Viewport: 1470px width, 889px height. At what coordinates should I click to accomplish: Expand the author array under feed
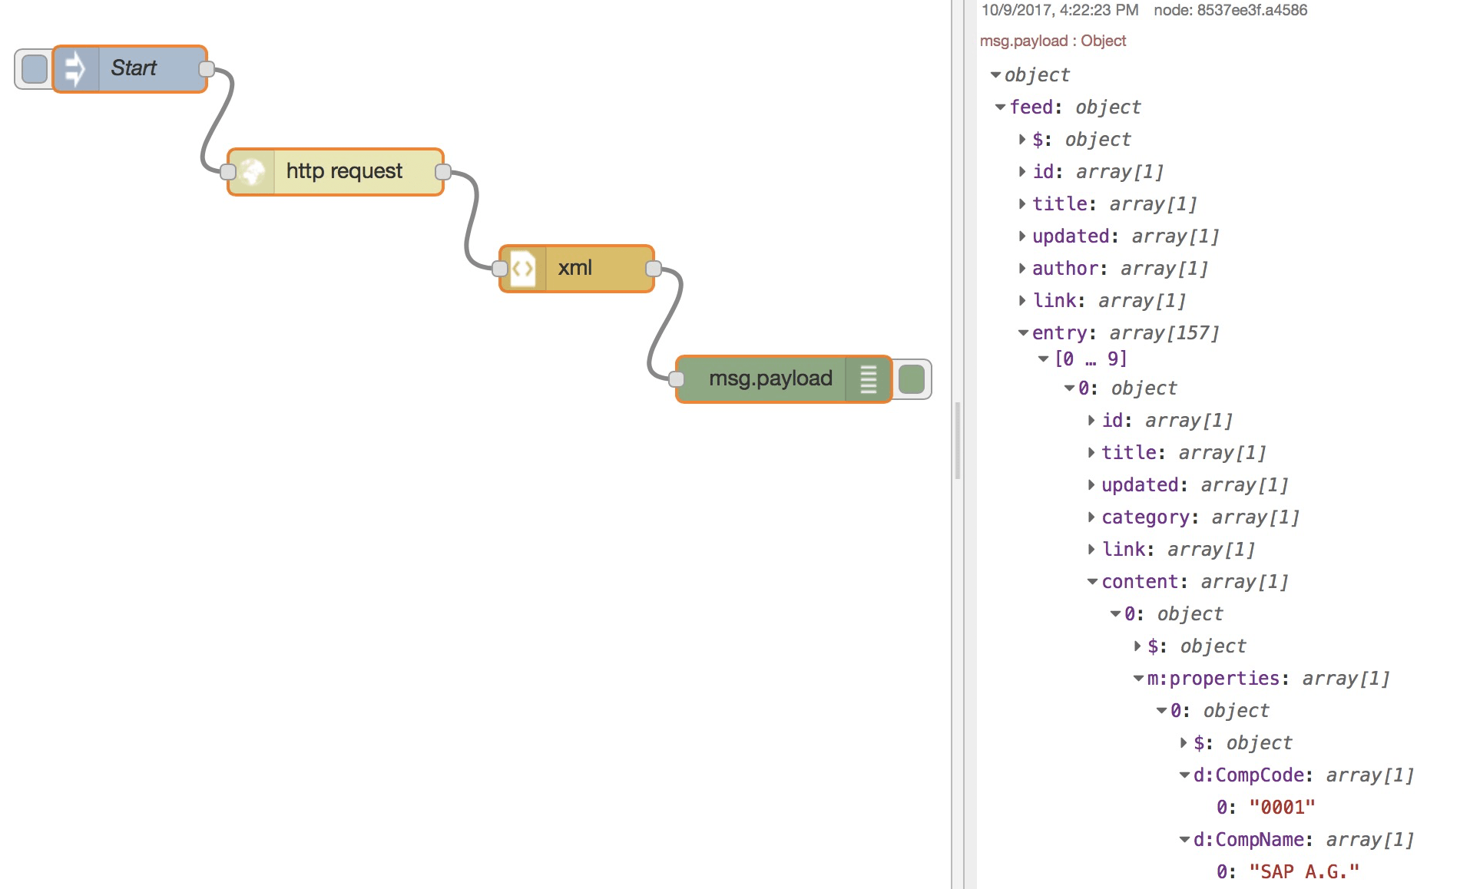click(1021, 268)
